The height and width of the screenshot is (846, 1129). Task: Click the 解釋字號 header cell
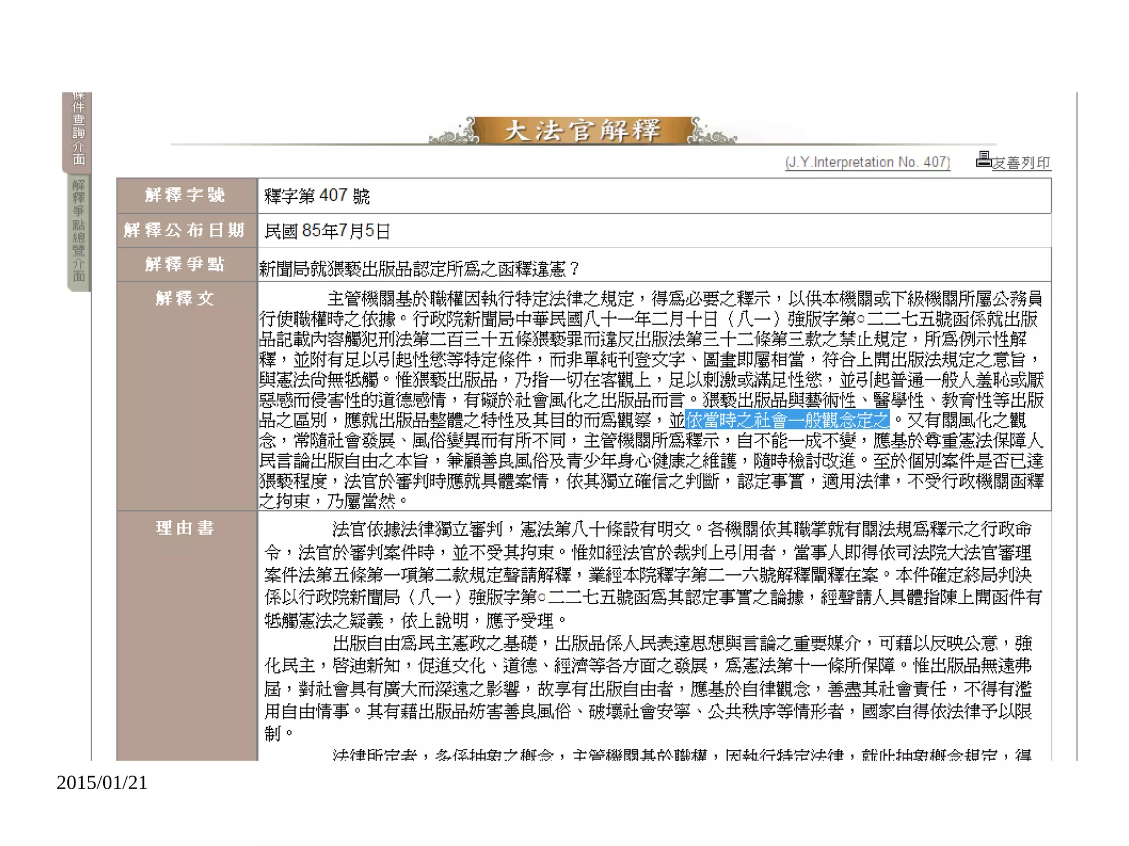pyautogui.click(x=186, y=195)
